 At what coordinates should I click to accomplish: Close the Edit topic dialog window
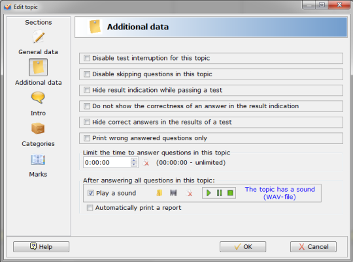point(339,5)
